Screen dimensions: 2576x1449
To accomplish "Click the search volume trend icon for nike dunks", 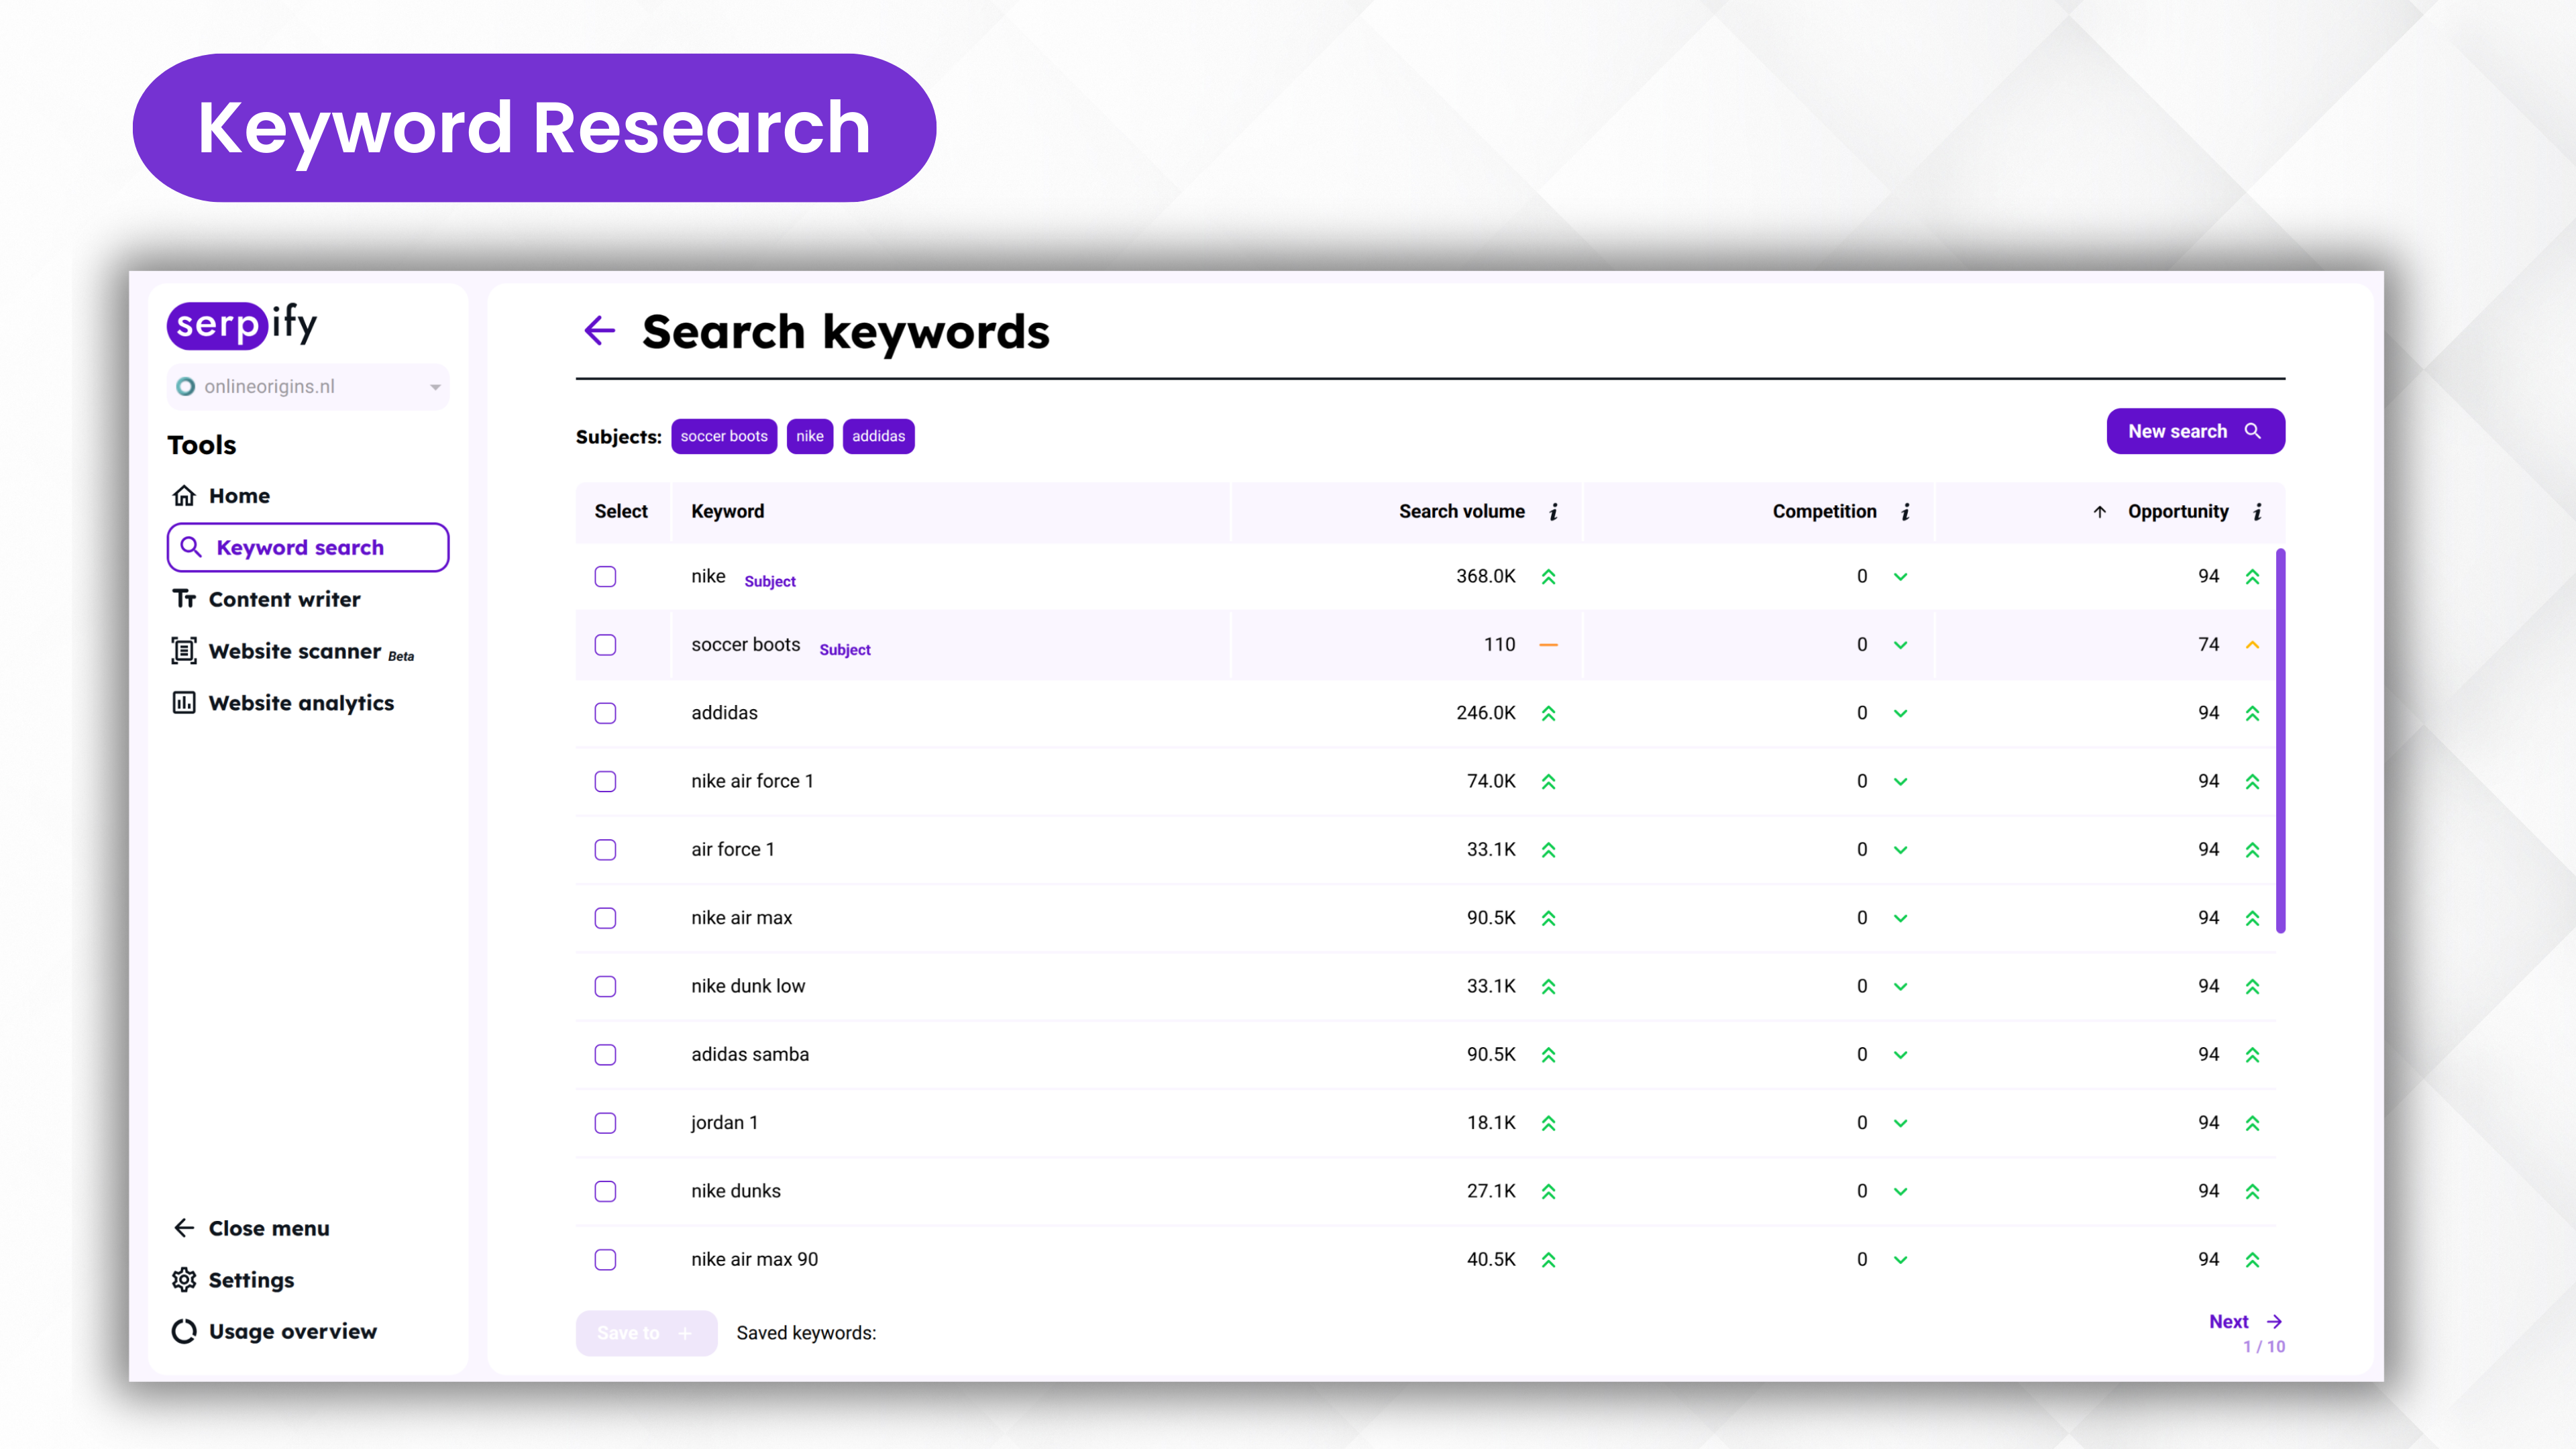I will click(x=1548, y=1192).
